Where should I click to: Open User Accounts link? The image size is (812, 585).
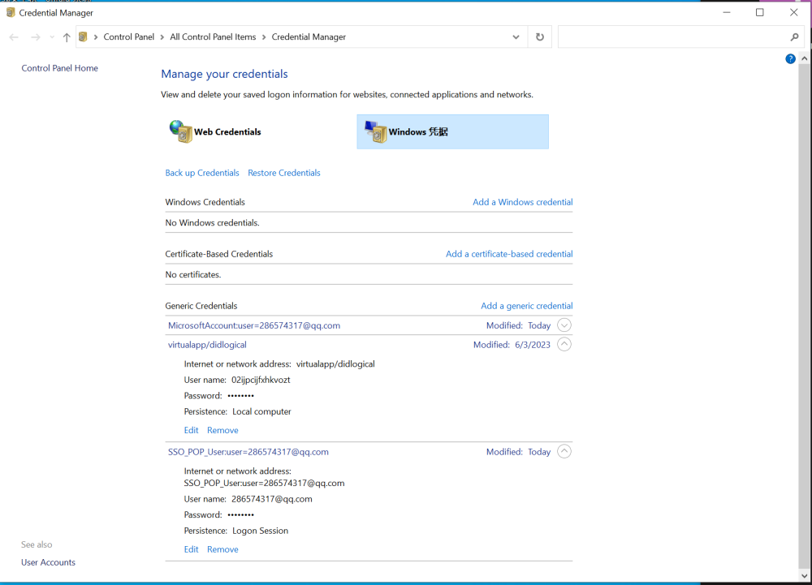[x=48, y=562]
